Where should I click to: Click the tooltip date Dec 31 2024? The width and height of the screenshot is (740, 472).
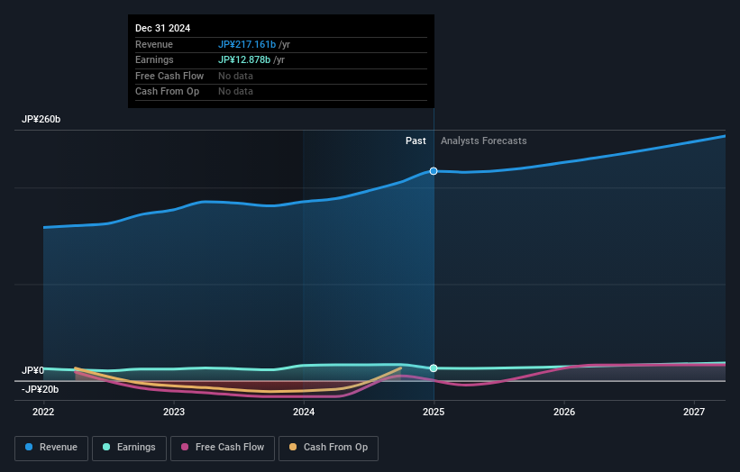(163, 28)
